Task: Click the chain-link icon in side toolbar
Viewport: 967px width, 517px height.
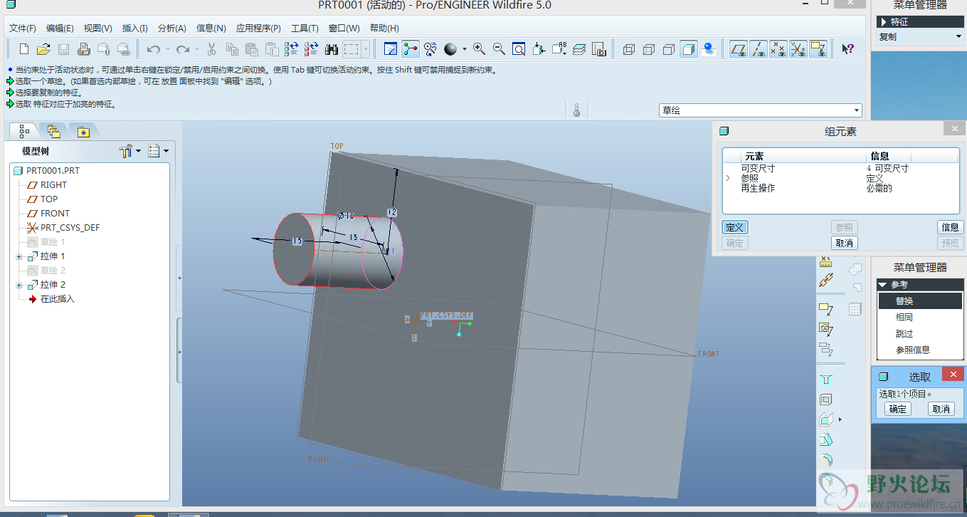Action: 825,281
